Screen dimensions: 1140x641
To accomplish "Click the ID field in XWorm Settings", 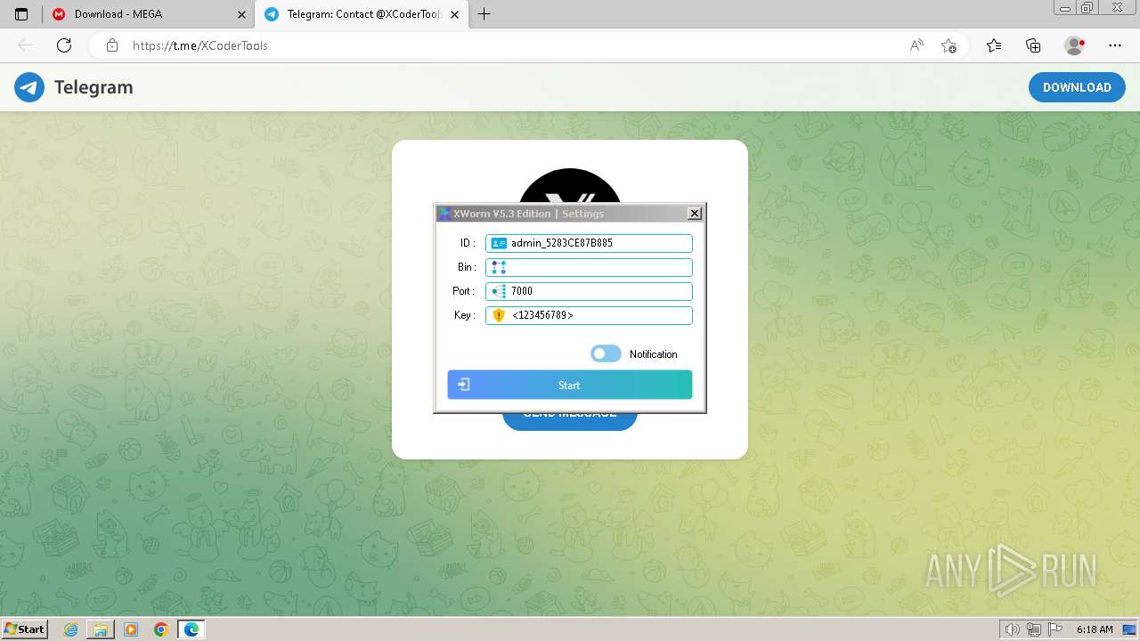I will point(589,243).
